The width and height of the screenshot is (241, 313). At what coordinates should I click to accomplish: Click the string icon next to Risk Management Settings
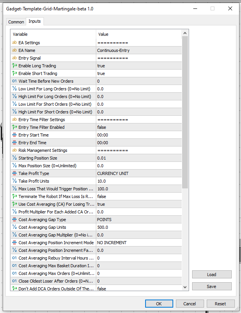15,150
